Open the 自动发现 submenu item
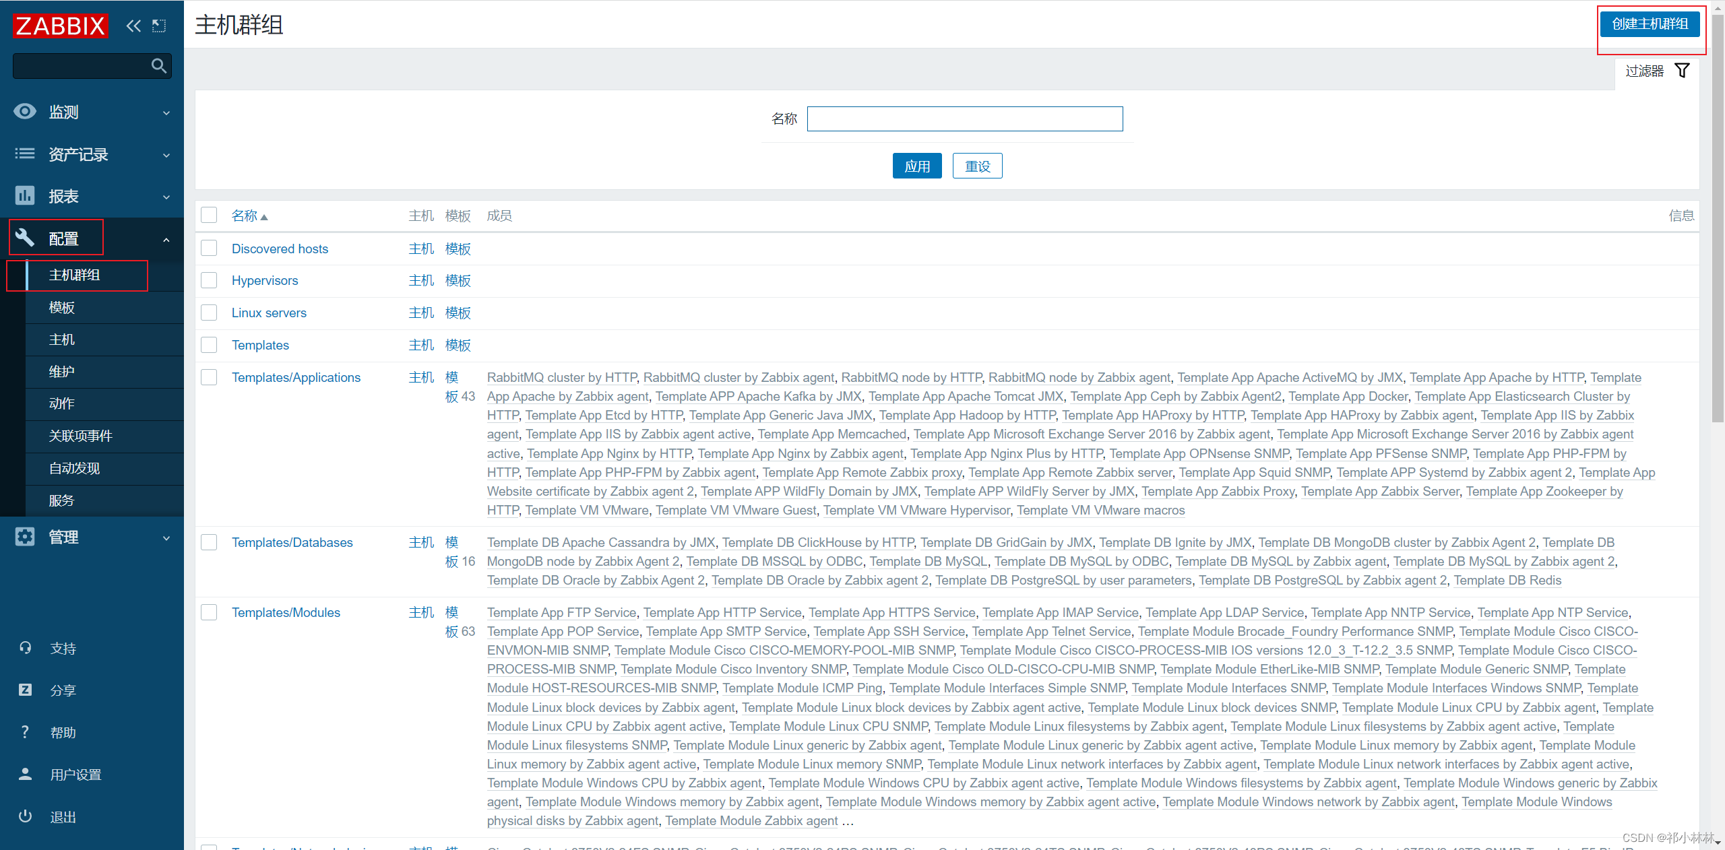The width and height of the screenshot is (1725, 850). (74, 468)
